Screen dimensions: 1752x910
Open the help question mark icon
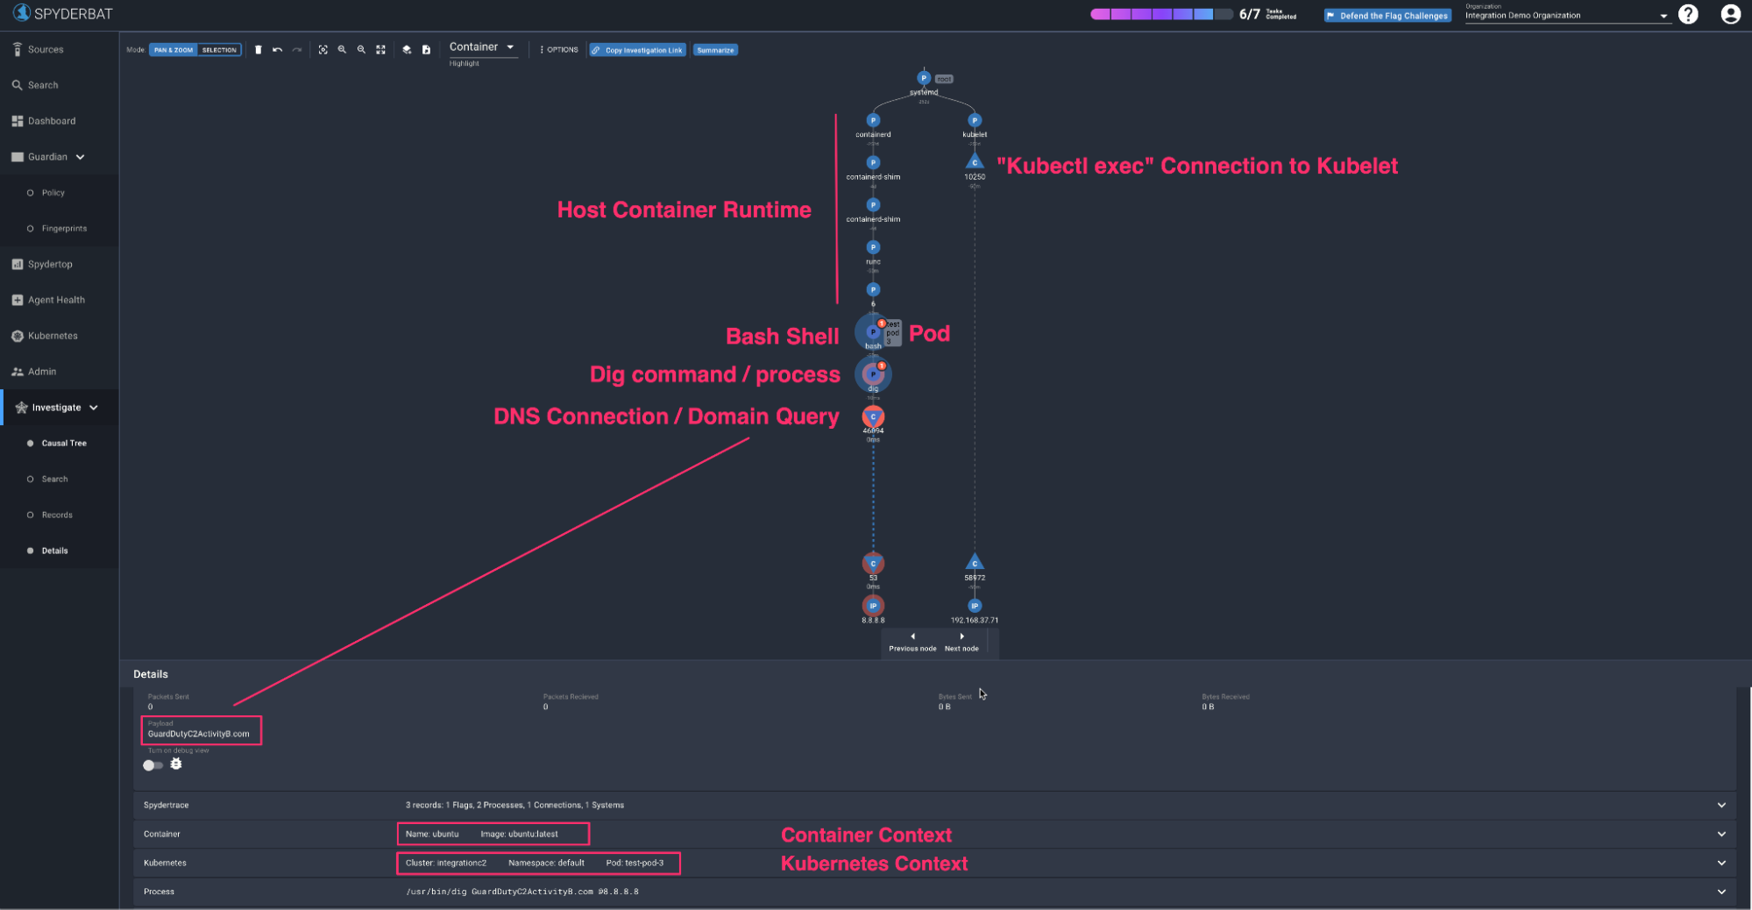pyautogui.click(x=1688, y=14)
